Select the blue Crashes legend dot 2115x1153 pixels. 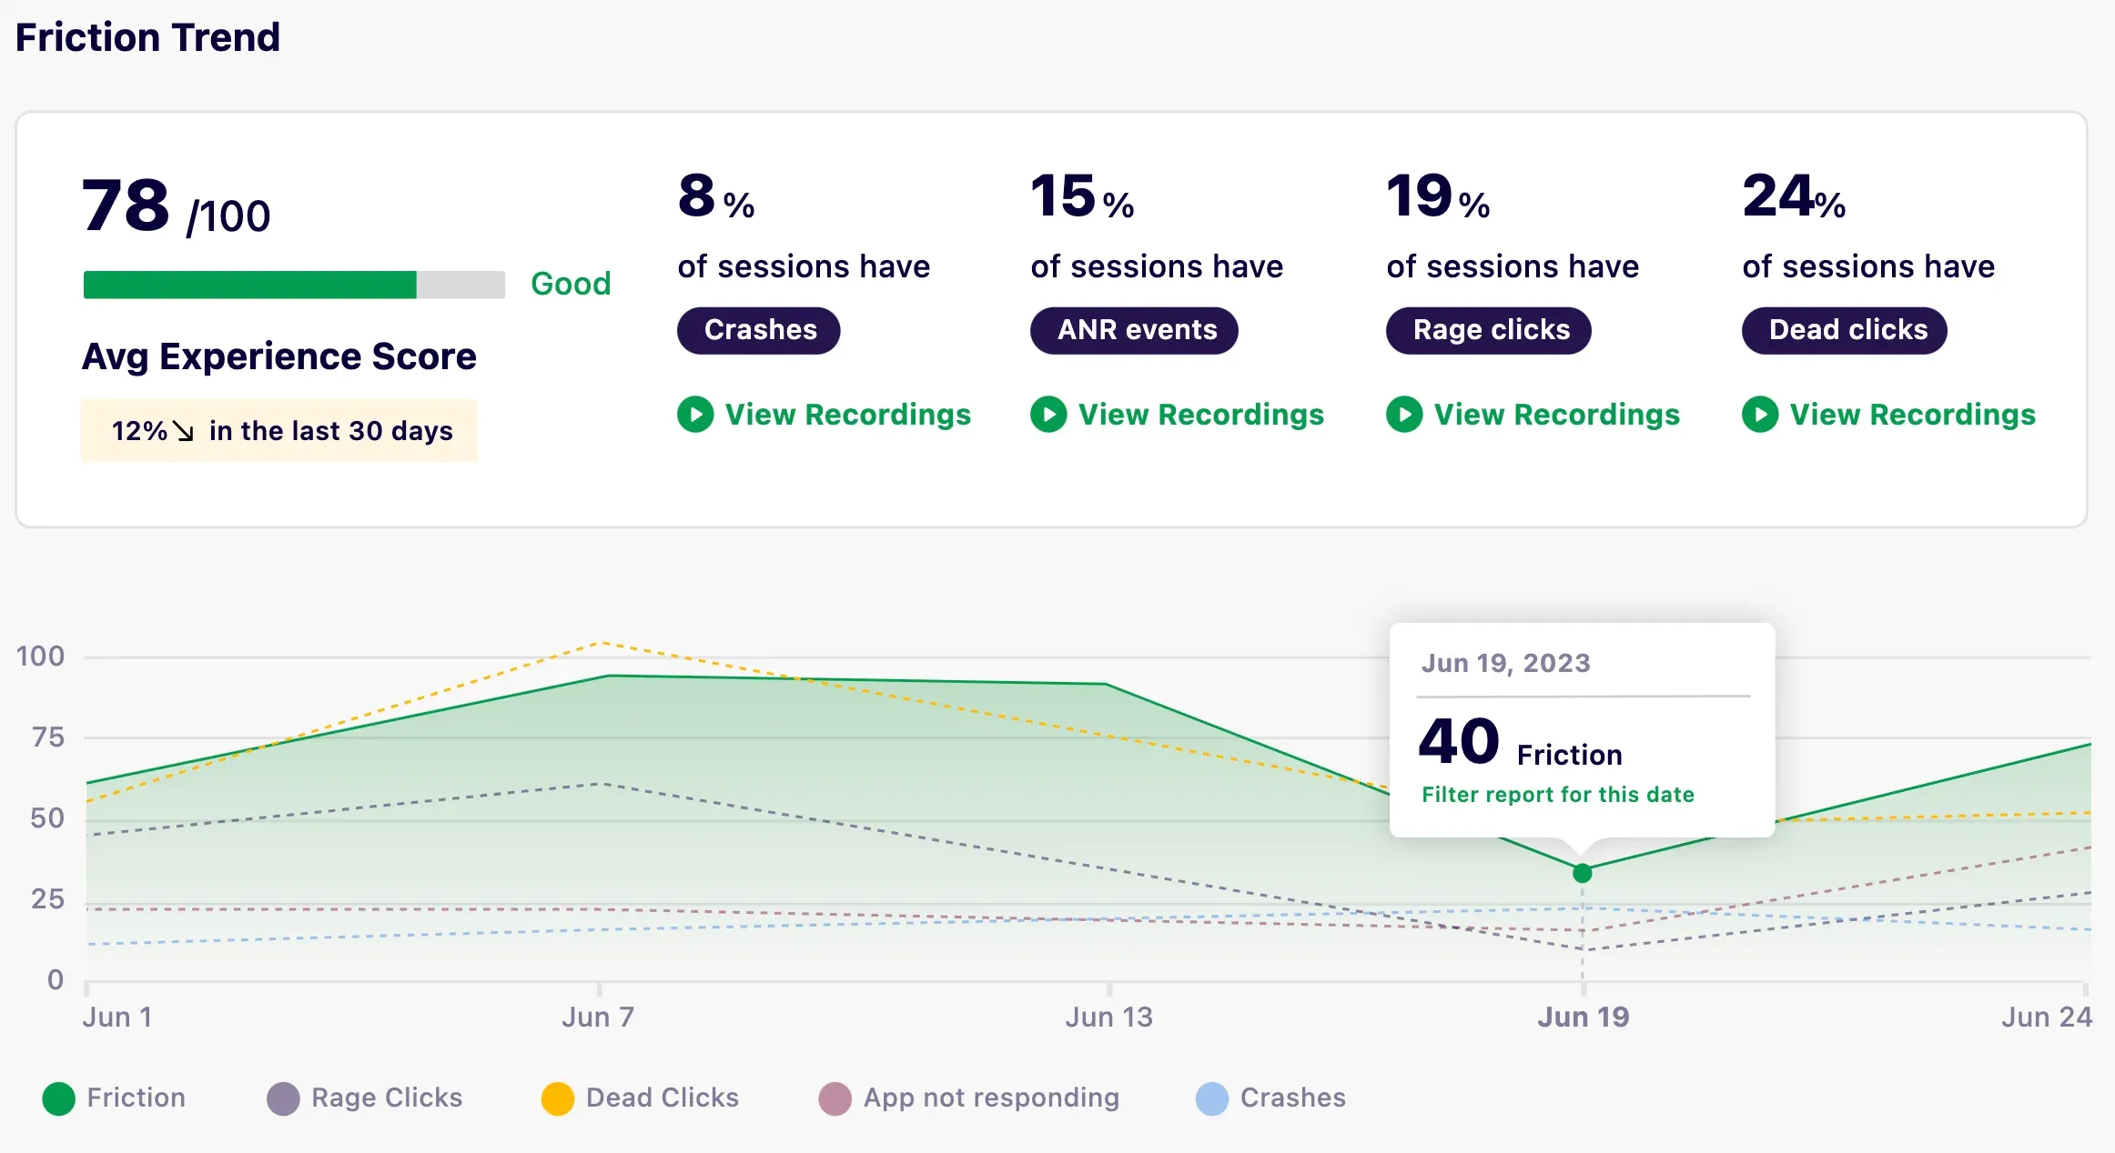1211,1098
